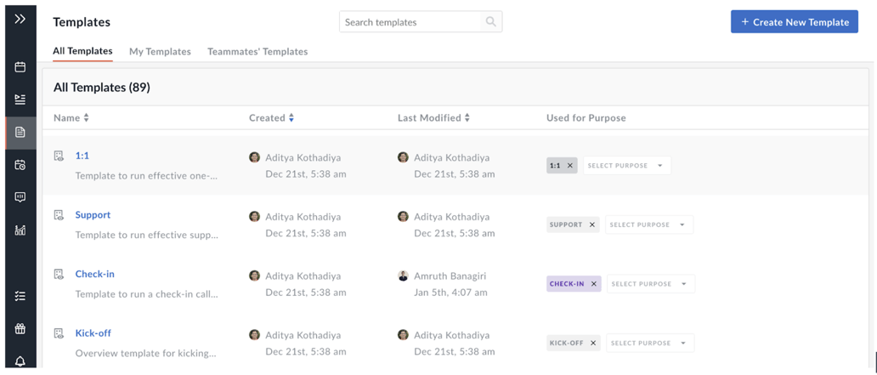Screen dimensions: 877x375
Task: Click the search magnifier icon
Action: pyautogui.click(x=490, y=22)
